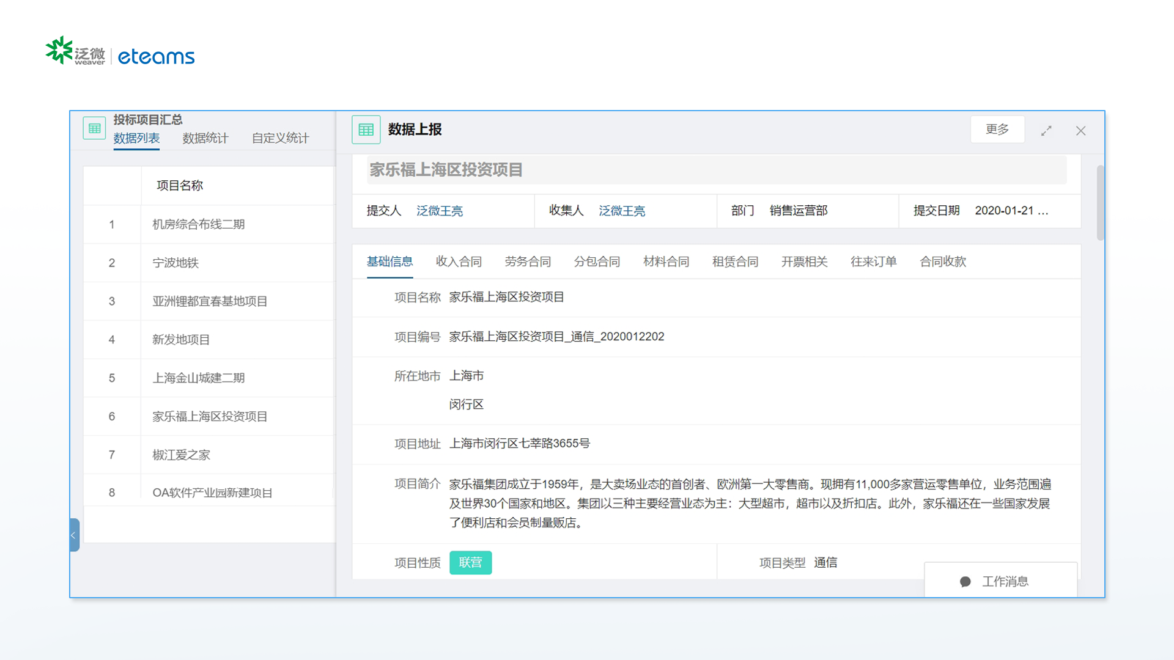Open the 开票相关 tab

pos(804,262)
